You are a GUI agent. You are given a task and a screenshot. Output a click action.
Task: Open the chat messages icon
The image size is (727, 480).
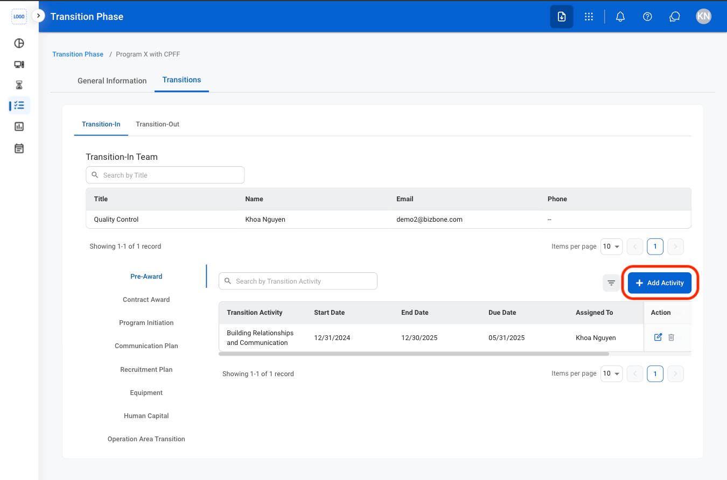pyautogui.click(x=675, y=17)
